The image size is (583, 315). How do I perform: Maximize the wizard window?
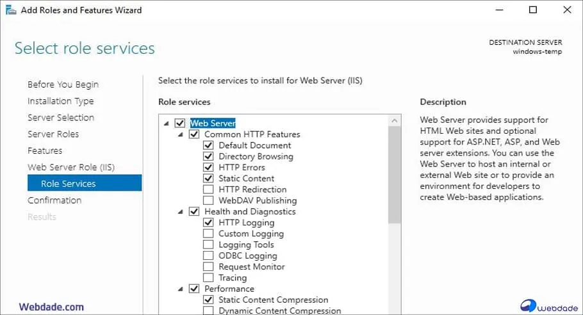point(533,10)
